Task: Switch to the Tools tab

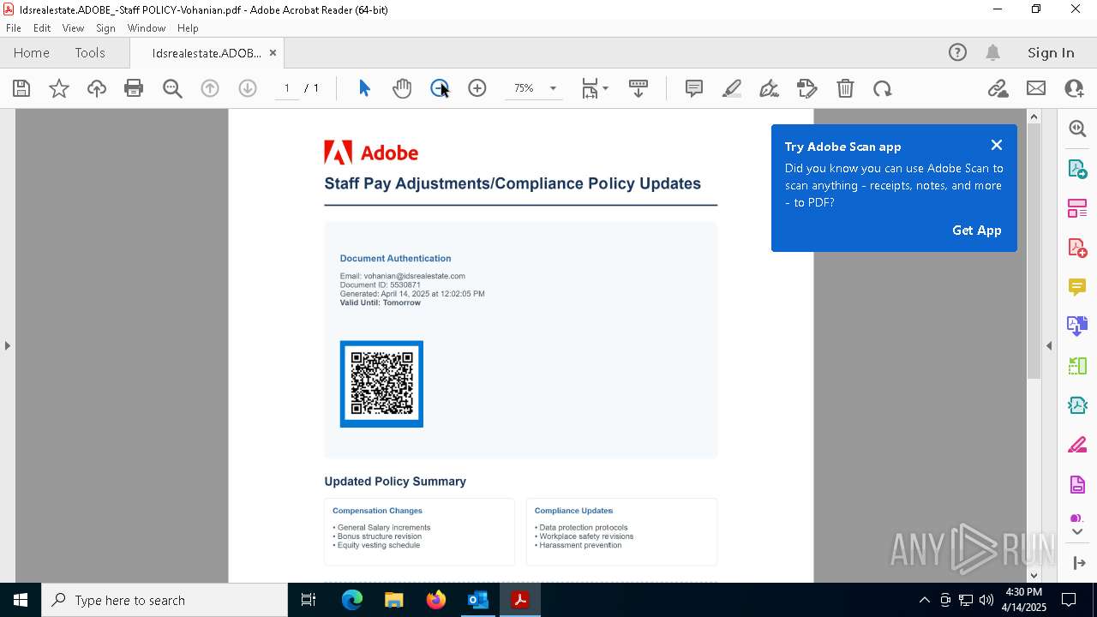Action: point(90,53)
